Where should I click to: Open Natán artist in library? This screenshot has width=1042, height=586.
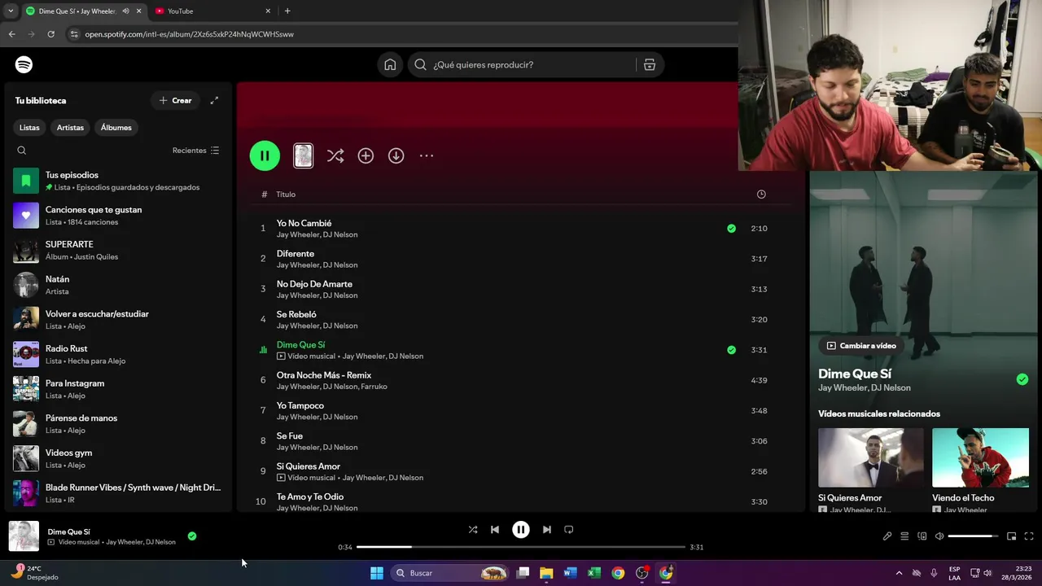point(118,285)
